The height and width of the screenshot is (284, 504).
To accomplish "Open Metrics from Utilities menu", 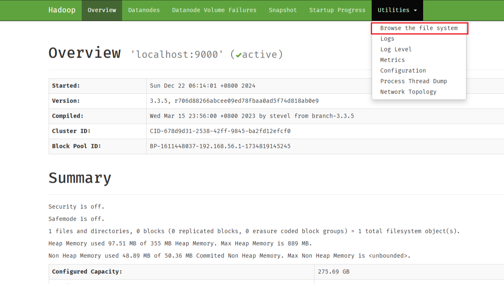I will pos(419,60).
